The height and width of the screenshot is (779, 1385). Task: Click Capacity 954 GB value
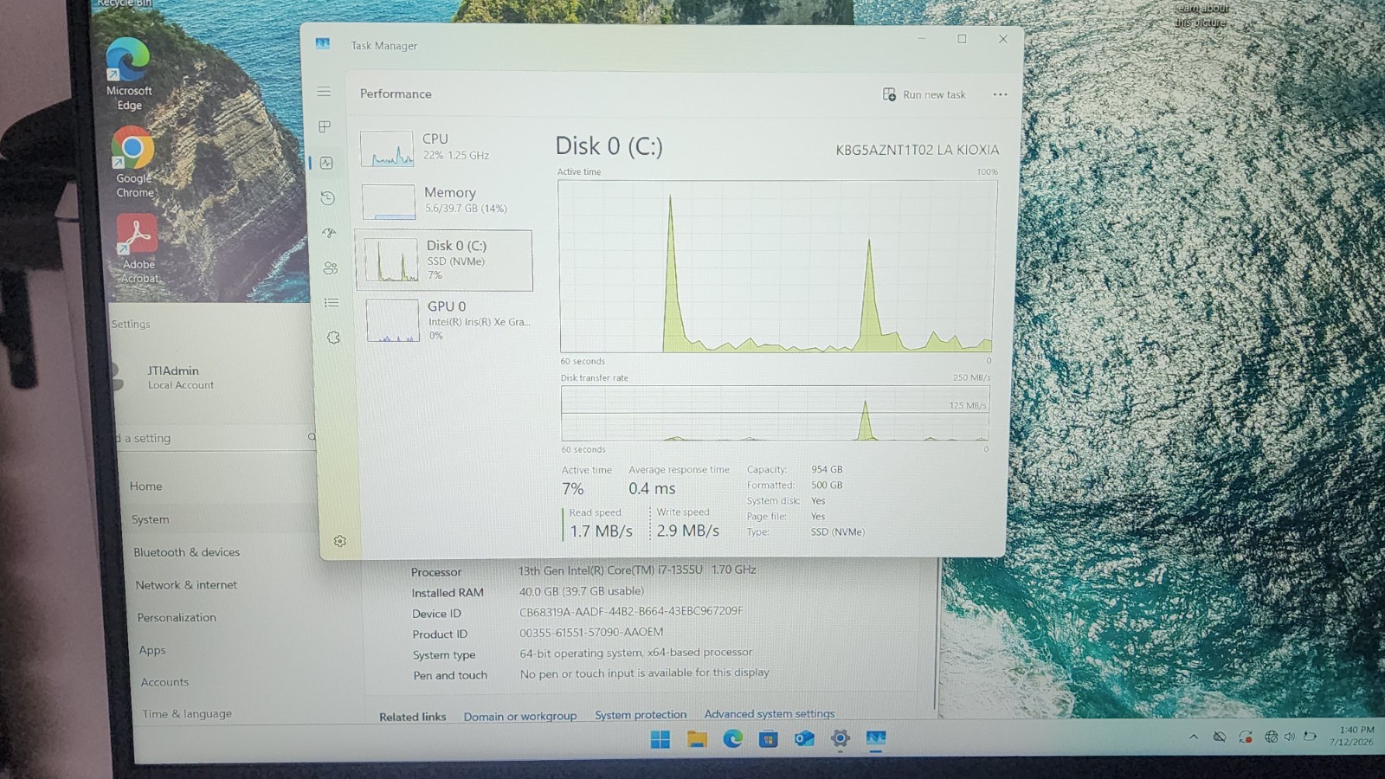(x=827, y=469)
